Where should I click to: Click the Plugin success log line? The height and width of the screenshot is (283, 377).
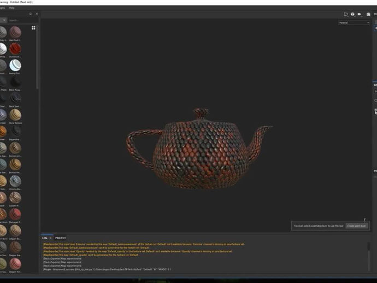click(107, 269)
